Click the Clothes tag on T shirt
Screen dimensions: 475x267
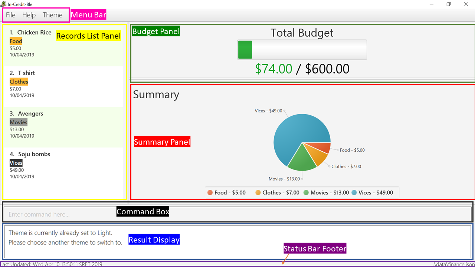[19, 82]
